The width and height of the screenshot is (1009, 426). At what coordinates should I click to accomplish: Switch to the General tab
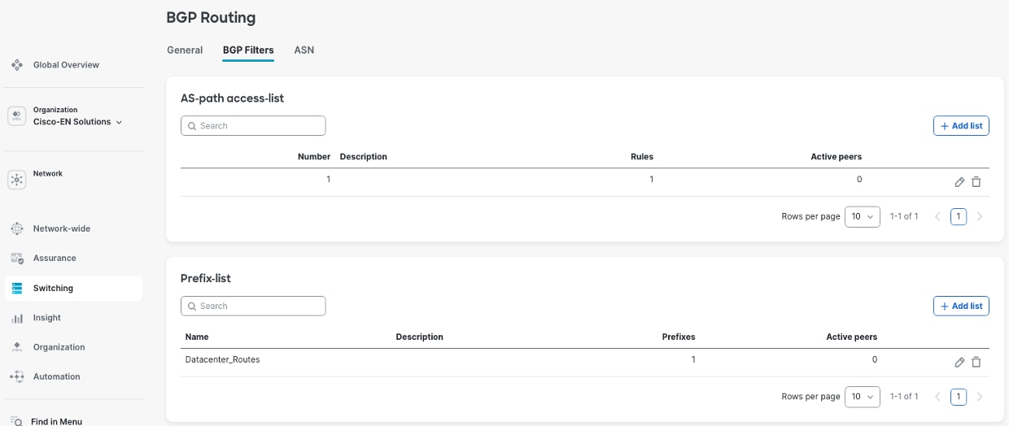pyautogui.click(x=185, y=50)
